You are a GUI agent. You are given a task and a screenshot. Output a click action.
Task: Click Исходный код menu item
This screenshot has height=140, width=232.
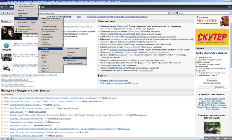click(x=26, y=22)
